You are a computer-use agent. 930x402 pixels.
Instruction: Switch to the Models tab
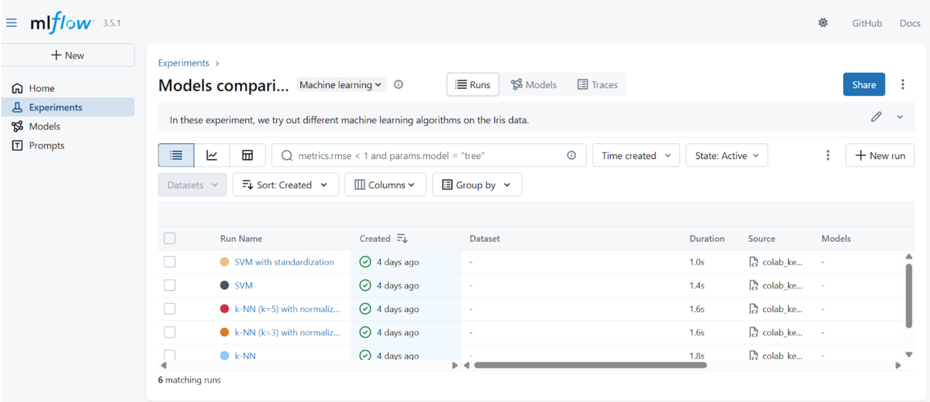534,85
